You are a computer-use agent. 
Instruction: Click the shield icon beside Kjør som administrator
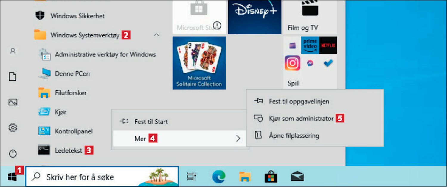pos(258,118)
